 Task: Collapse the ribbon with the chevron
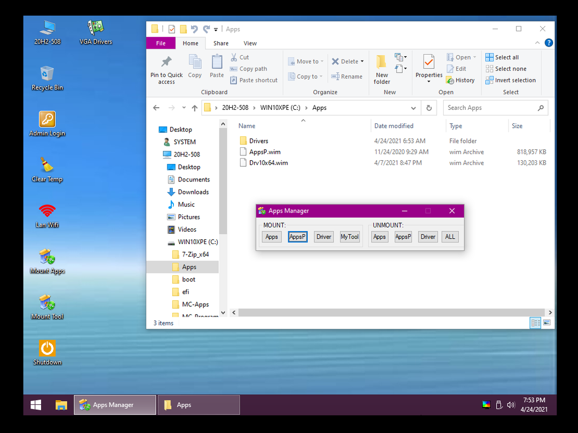coord(537,43)
